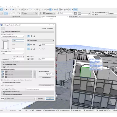The height and width of the screenshot is (117, 117).
Task: Open the favorites star menu in the wall dialog
Action: [x=3, y=29]
